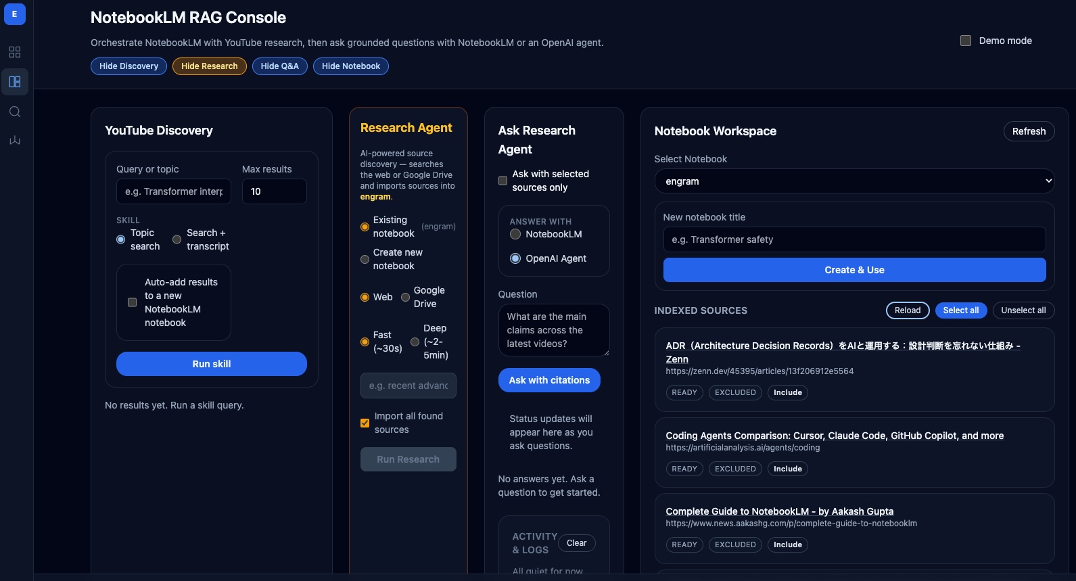1076x581 pixels.
Task: Click the Create & Use button
Action: [855, 270]
